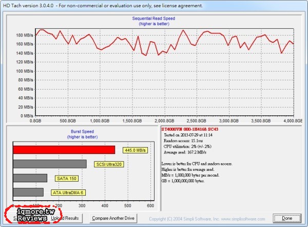Click the gray SCSI Ultra320 bar
308x227 pixels.
coord(50,164)
